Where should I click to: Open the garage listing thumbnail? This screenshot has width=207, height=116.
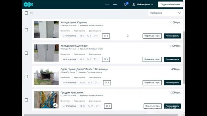pos(46,76)
